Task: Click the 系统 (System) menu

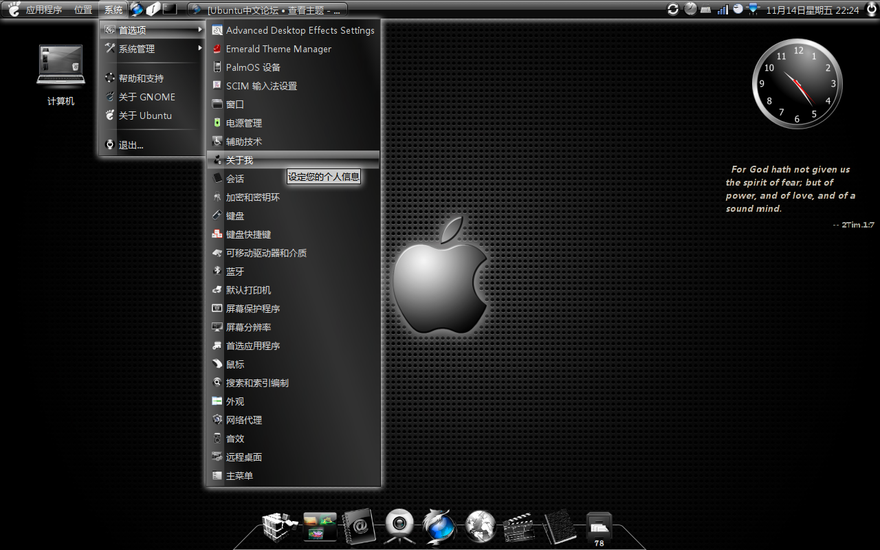Action: tap(113, 10)
